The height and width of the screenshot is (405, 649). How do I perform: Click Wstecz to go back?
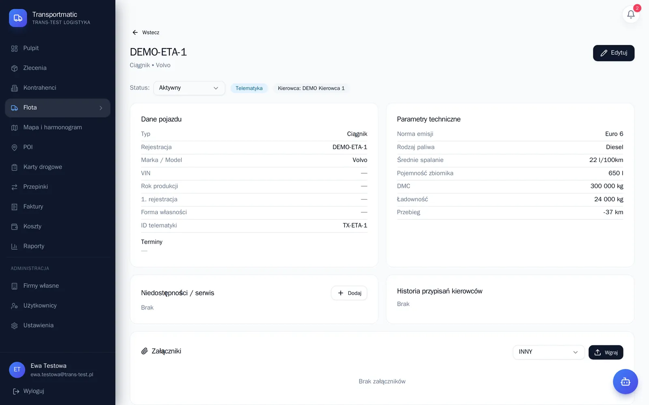[x=146, y=32]
